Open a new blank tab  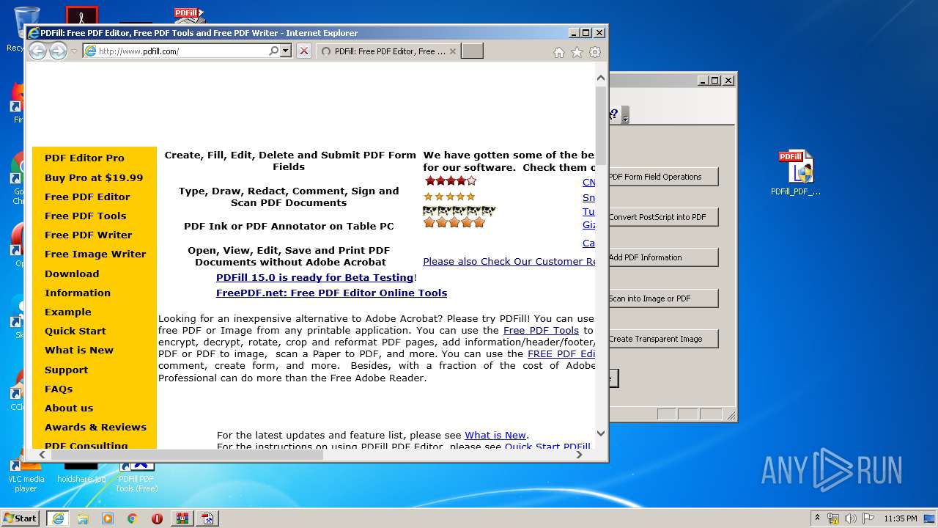pyautogui.click(x=472, y=51)
